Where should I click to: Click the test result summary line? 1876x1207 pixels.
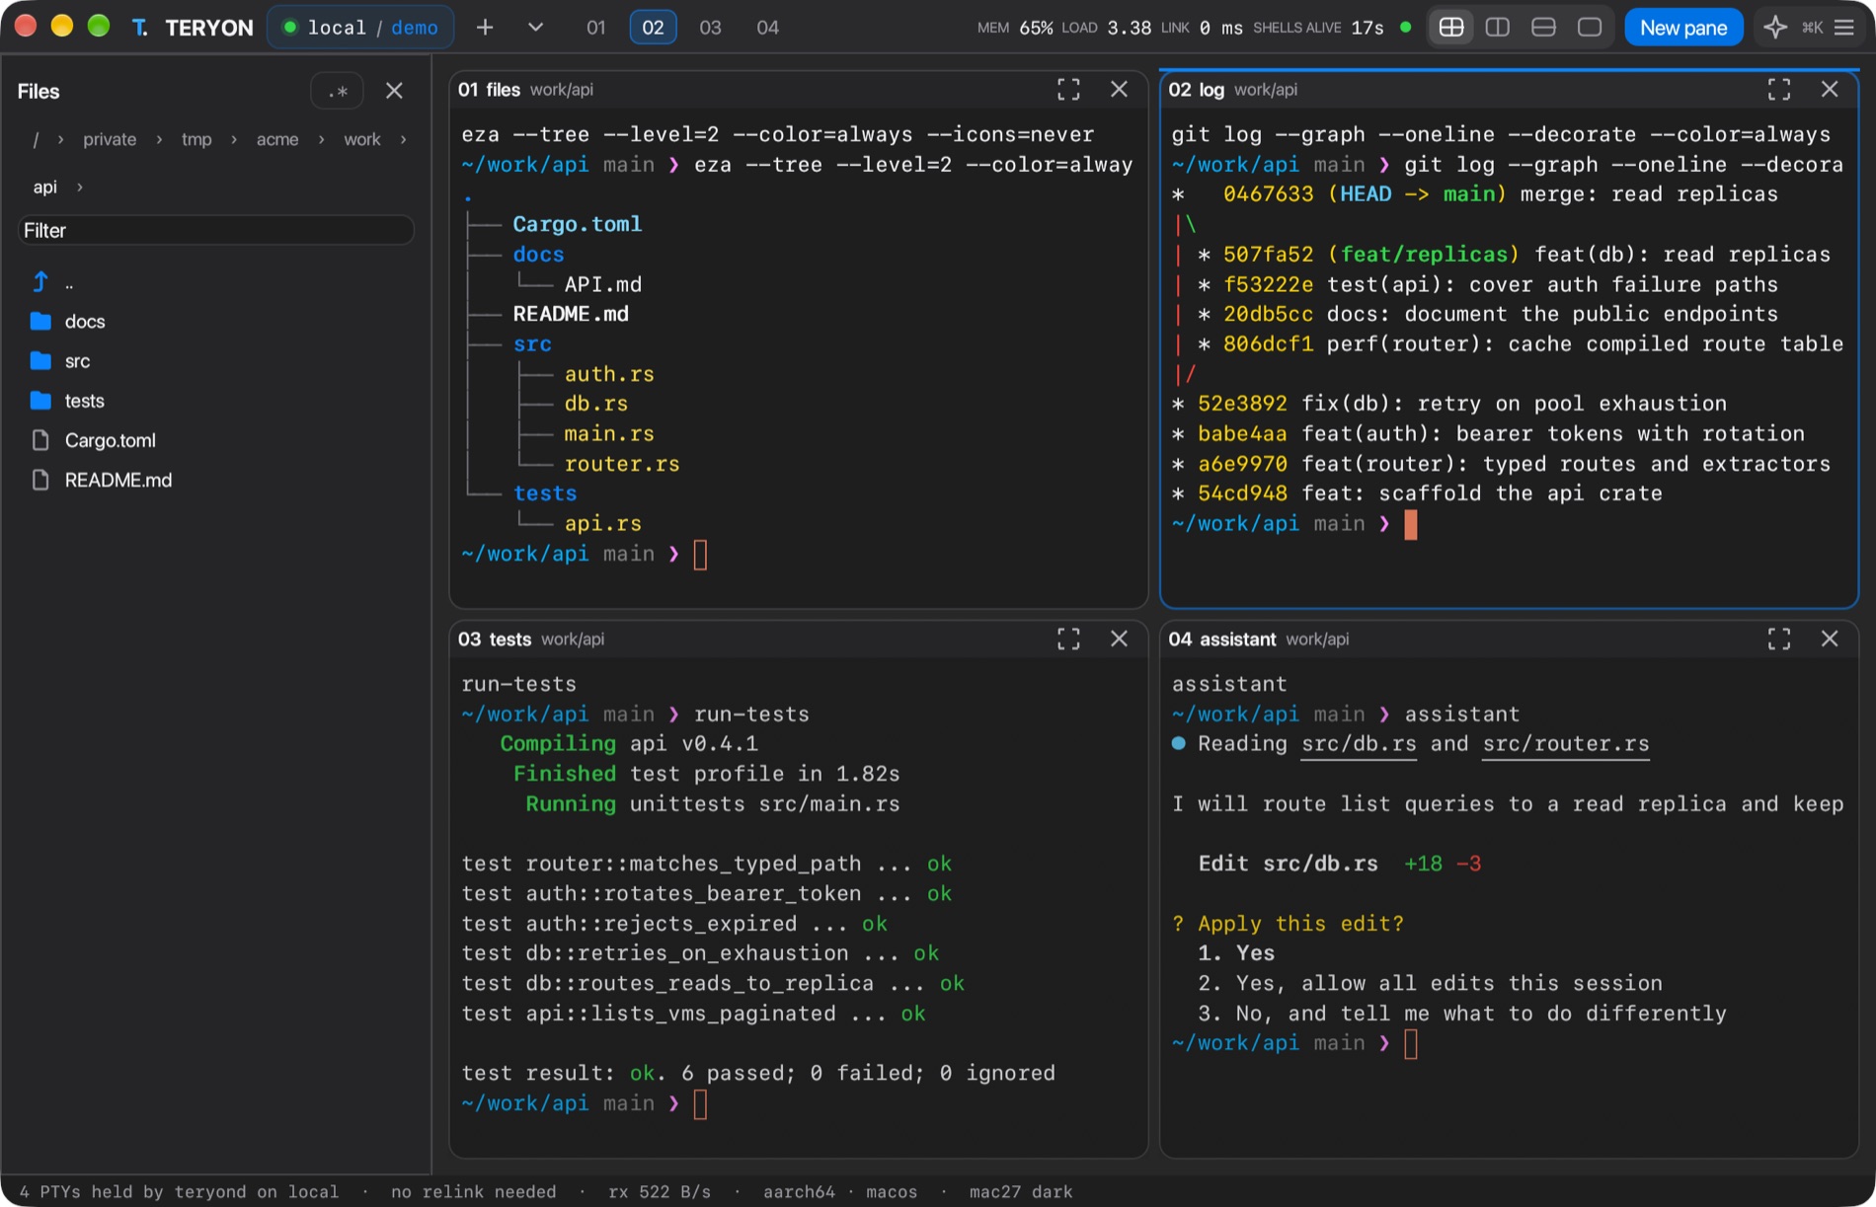758,1073
